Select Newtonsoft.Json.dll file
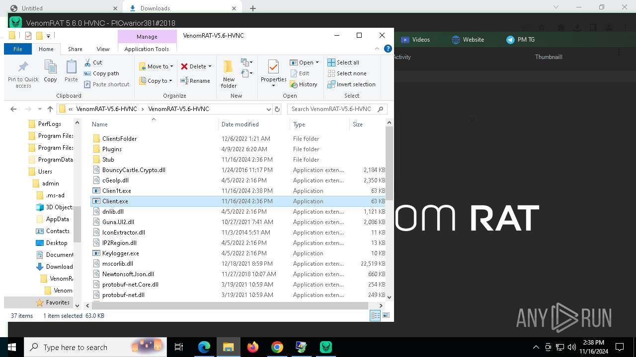Viewport: 636px width, 357px height. click(128, 274)
